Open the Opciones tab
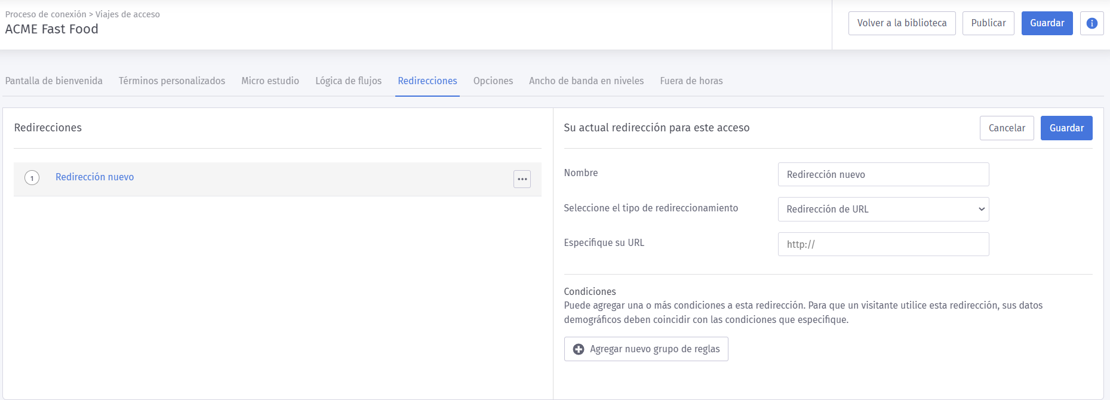Screen dimensions: 1110x400 click(493, 81)
